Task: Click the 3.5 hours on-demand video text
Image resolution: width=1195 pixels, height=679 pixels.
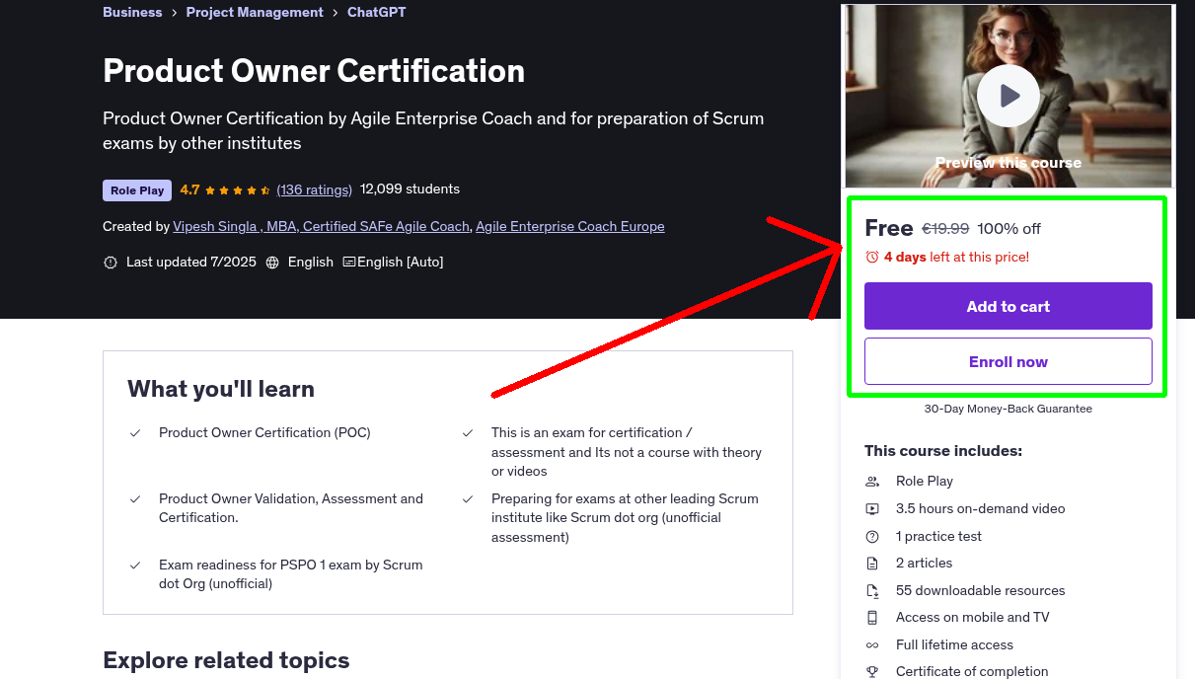Action: coord(981,509)
